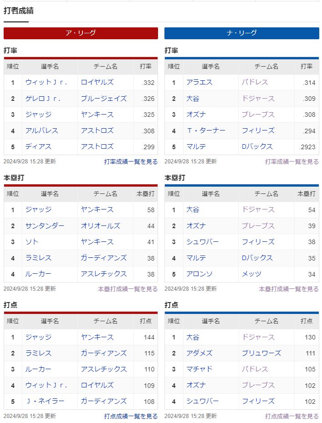Open メッツ team link
This screenshot has width=322, height=423.
(x=251, y=274)
